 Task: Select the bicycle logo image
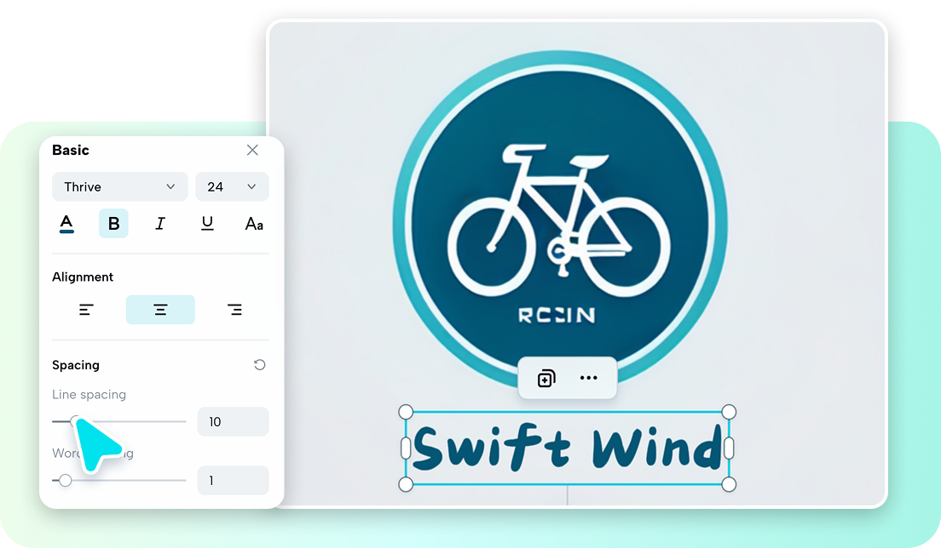tap(560, 221)
